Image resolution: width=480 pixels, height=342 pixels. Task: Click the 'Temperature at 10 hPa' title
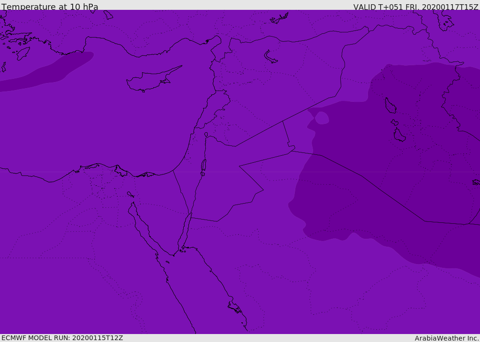50,7
